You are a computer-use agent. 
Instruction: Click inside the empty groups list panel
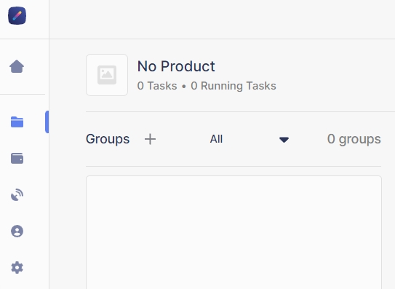tap(234, 232)
